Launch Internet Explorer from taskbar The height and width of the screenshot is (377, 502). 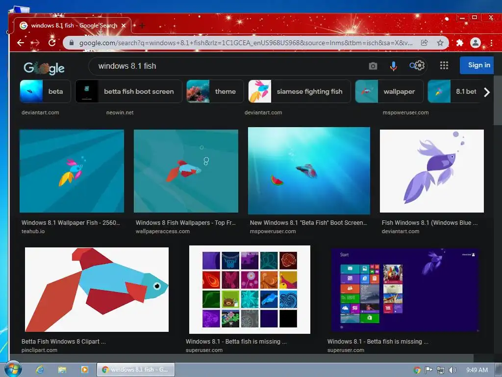click(x=40, y=370)
